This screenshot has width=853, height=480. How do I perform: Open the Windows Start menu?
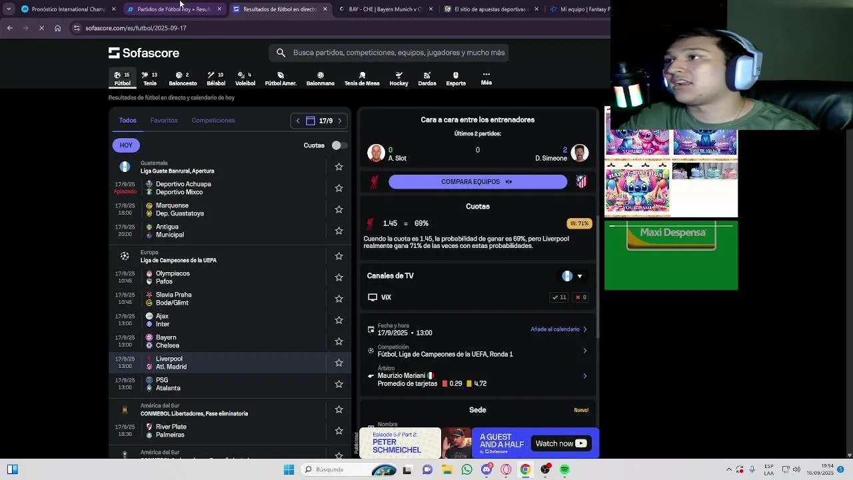[289, 469]
